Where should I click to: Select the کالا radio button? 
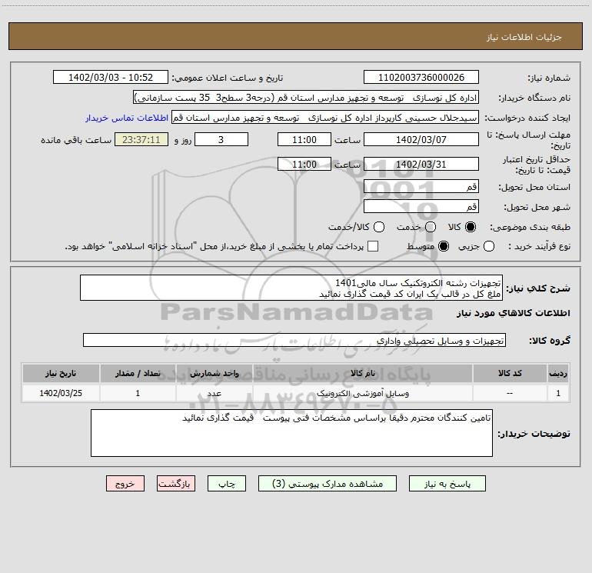(x=471, y=227)
